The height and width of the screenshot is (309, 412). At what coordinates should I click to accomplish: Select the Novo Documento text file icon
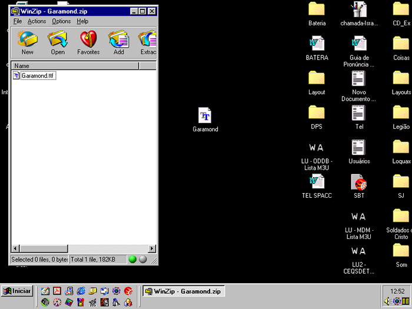(358, 86)
